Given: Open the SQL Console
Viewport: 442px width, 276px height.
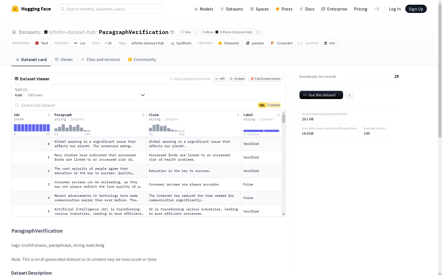Looking at the screenshot, I should 269,105.
